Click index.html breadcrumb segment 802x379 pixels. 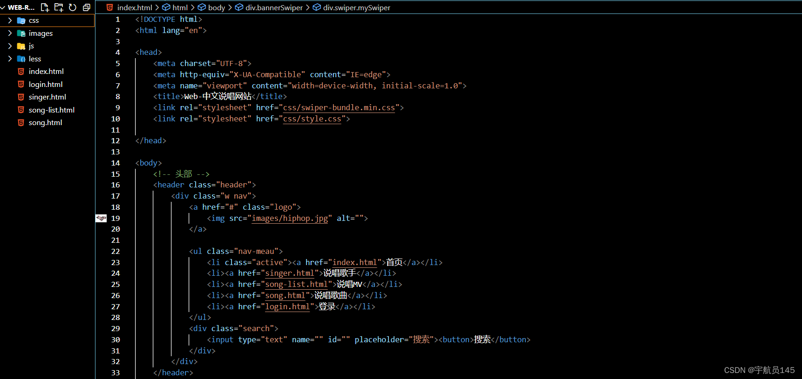point(135,7)
